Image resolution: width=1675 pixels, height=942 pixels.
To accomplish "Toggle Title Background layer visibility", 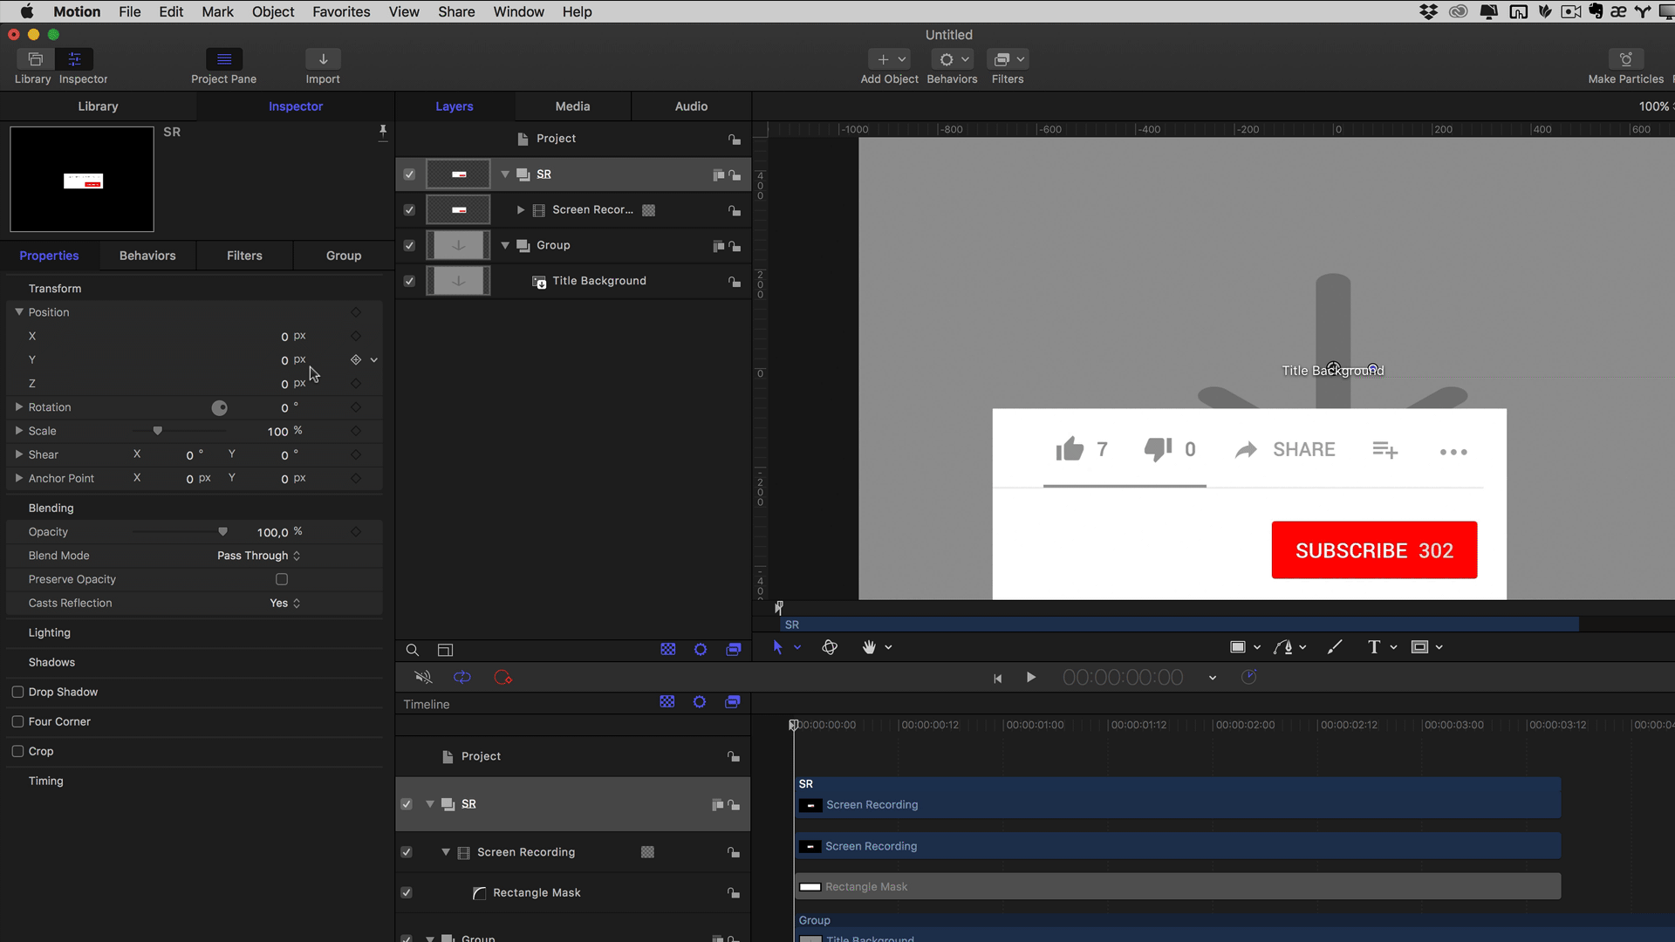I will point(409,282).
